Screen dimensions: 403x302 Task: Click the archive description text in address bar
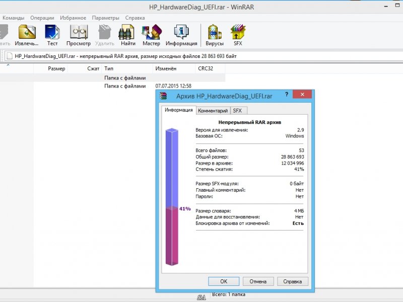pos(125,56)
